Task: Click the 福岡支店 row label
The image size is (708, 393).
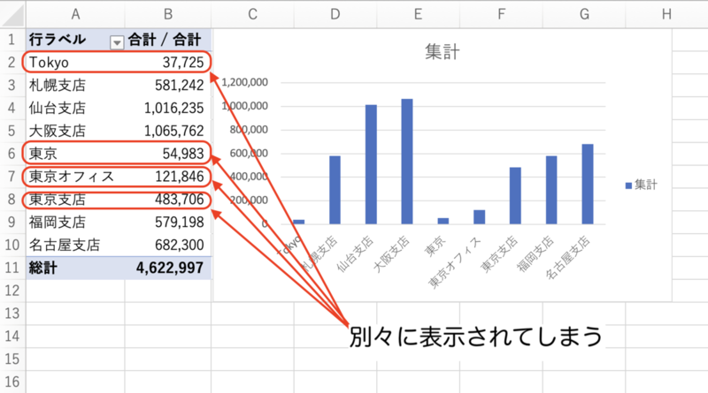Action: (x=58, y=223)
